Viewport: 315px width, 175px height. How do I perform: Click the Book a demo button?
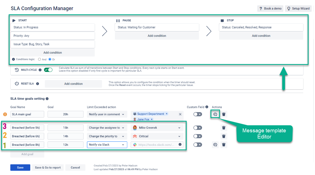270,8
